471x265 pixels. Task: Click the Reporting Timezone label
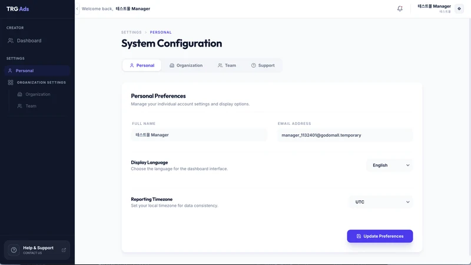pos(152,199)
